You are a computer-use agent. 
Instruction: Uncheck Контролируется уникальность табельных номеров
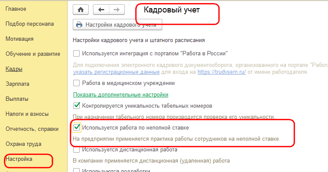click(x=76, y=106)
